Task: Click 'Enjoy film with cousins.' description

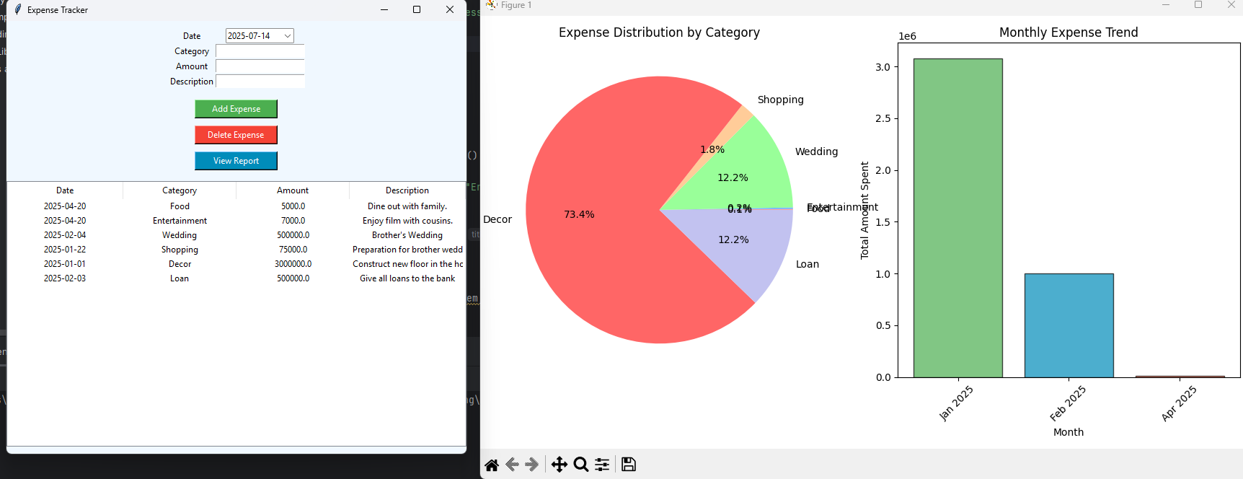Action: tap(407, 221)
